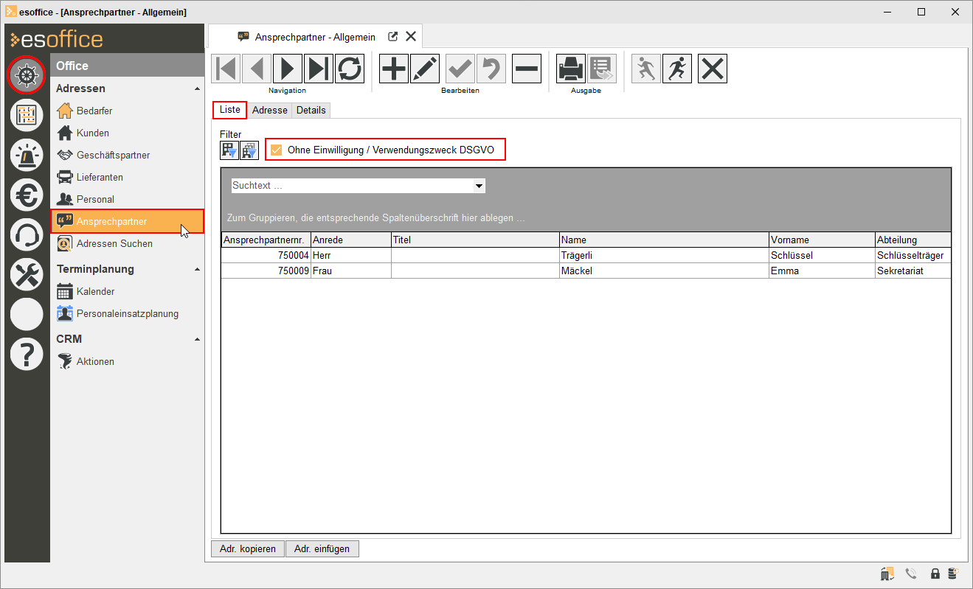The width and height of the screenshot is (973, 589).
Task: Undo changes with curved arrow icon
Action: point(491,69)
